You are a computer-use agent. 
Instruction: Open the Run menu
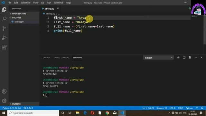click(49, 3)
